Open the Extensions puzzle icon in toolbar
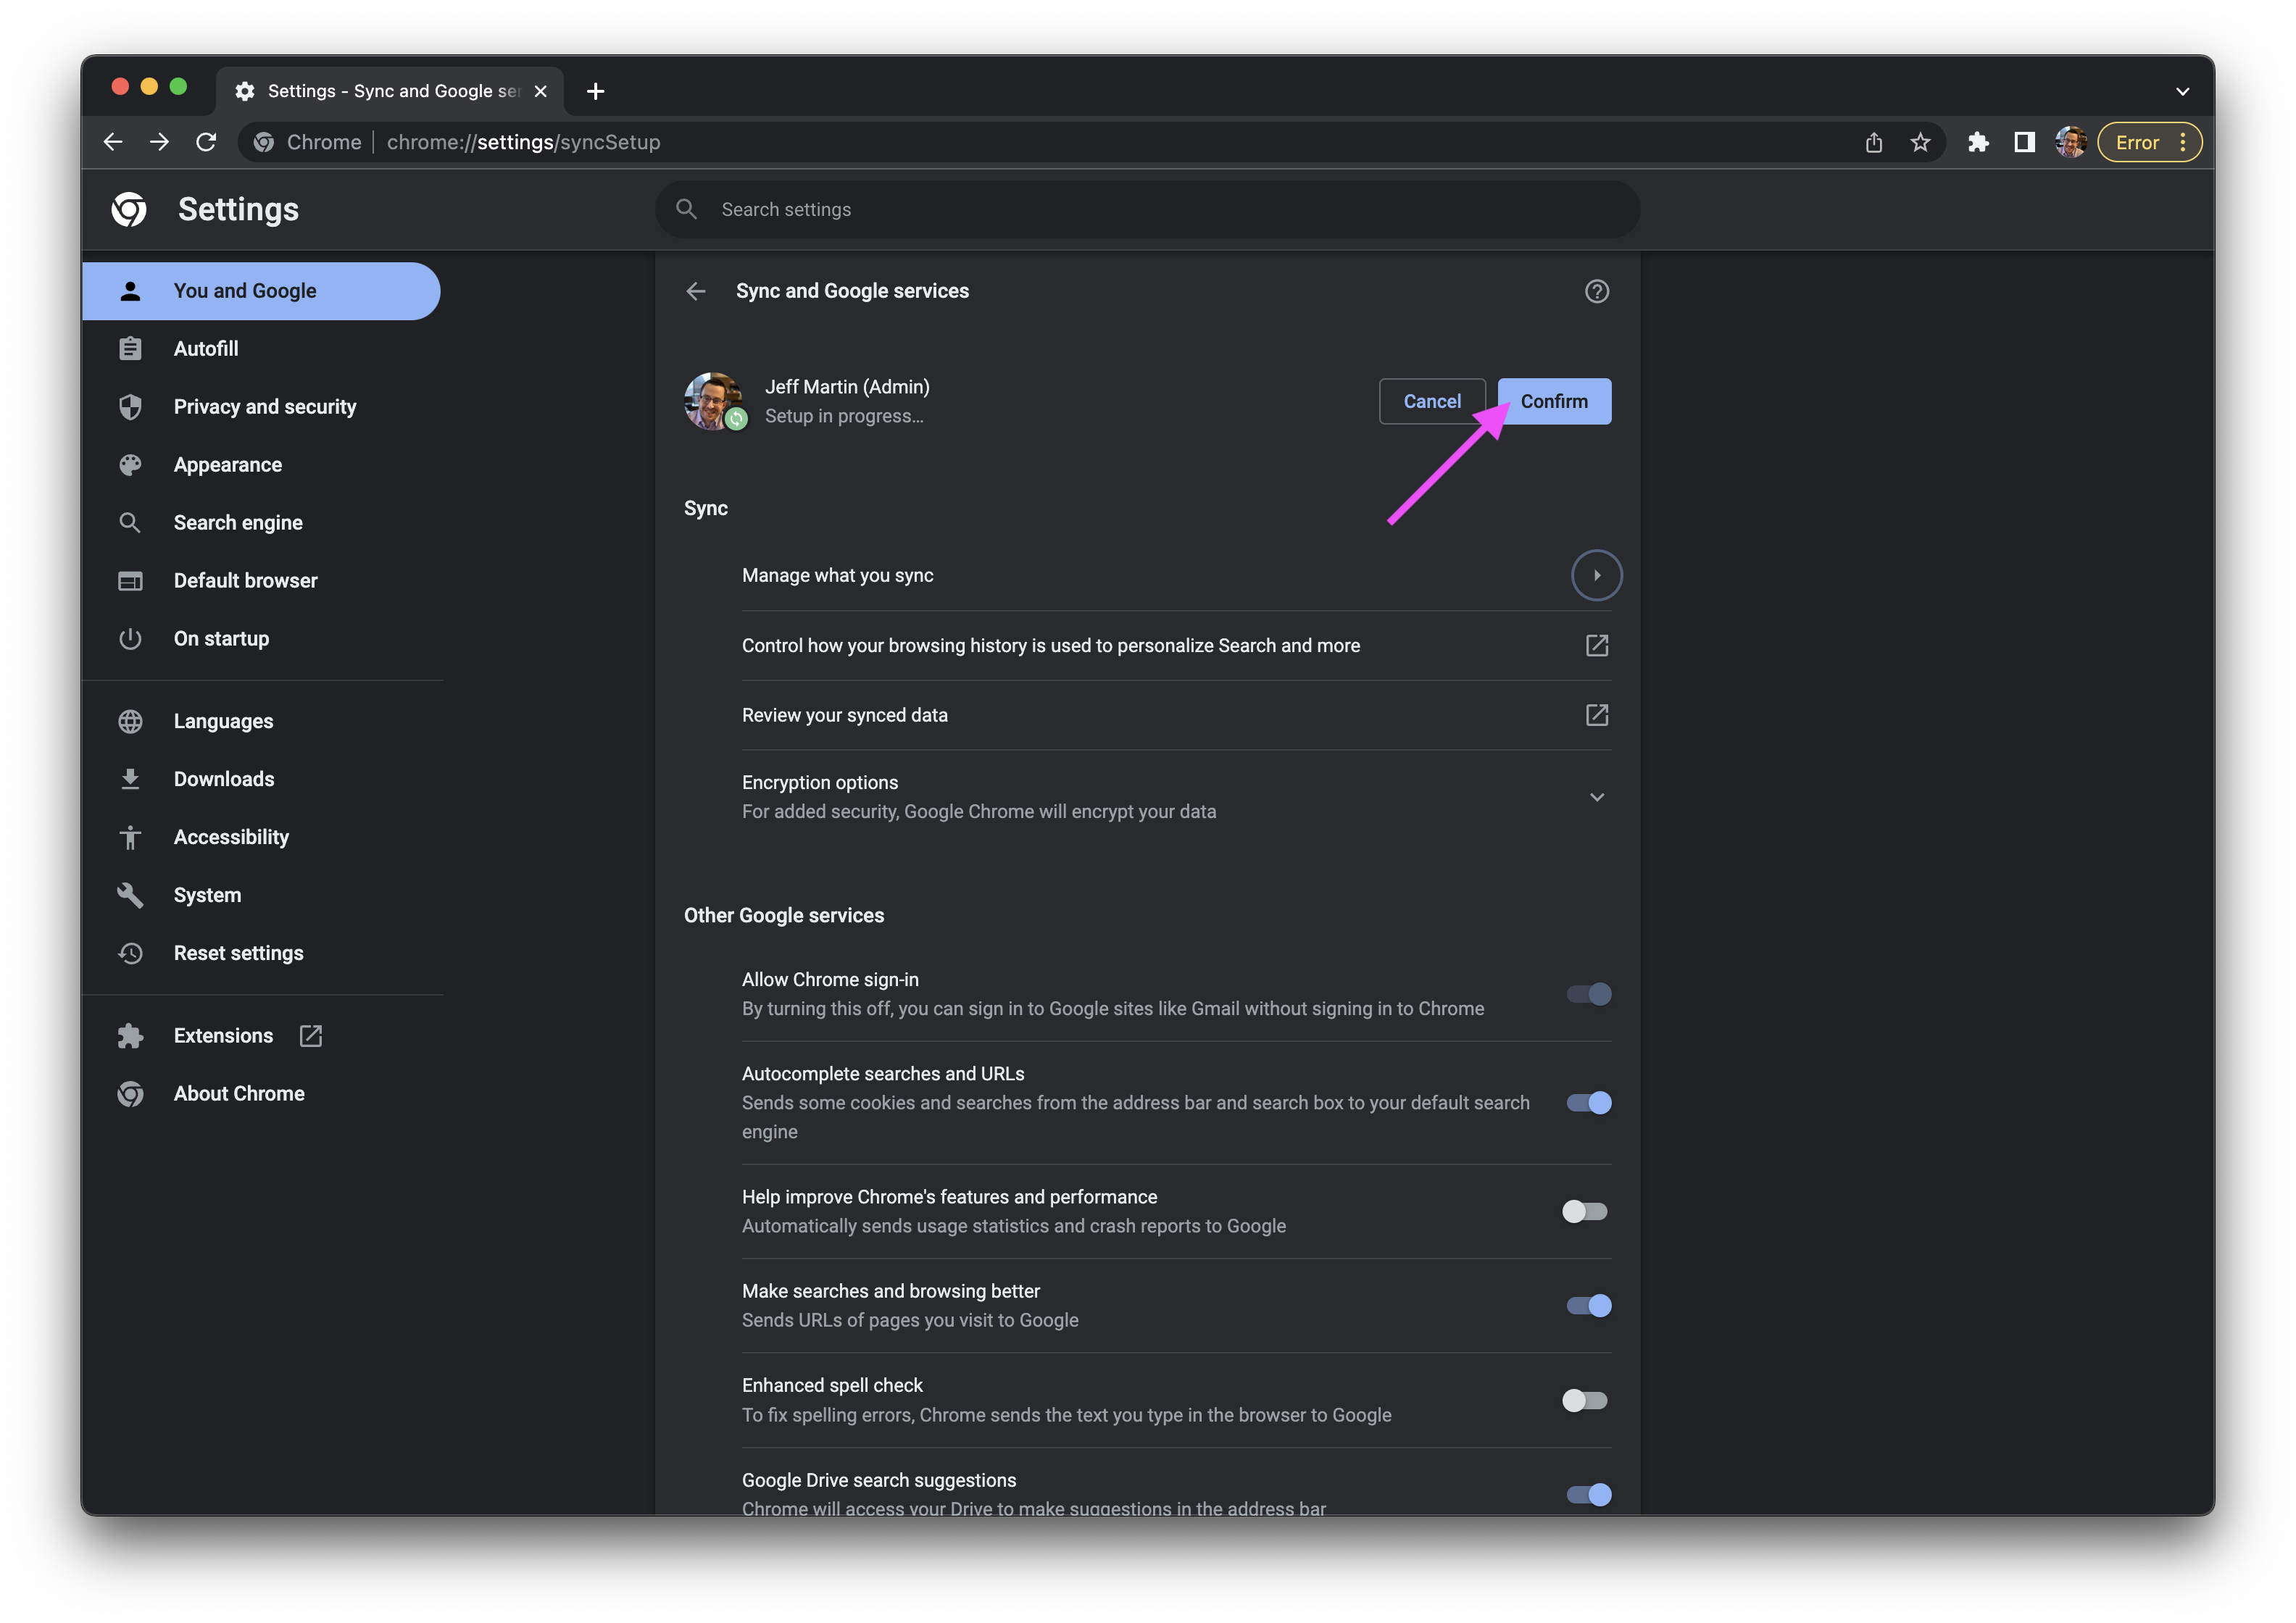 click(1978, 142)
